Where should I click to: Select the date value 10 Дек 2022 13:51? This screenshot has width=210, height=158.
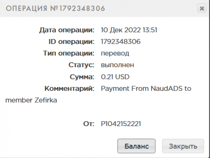pos(129,30)
